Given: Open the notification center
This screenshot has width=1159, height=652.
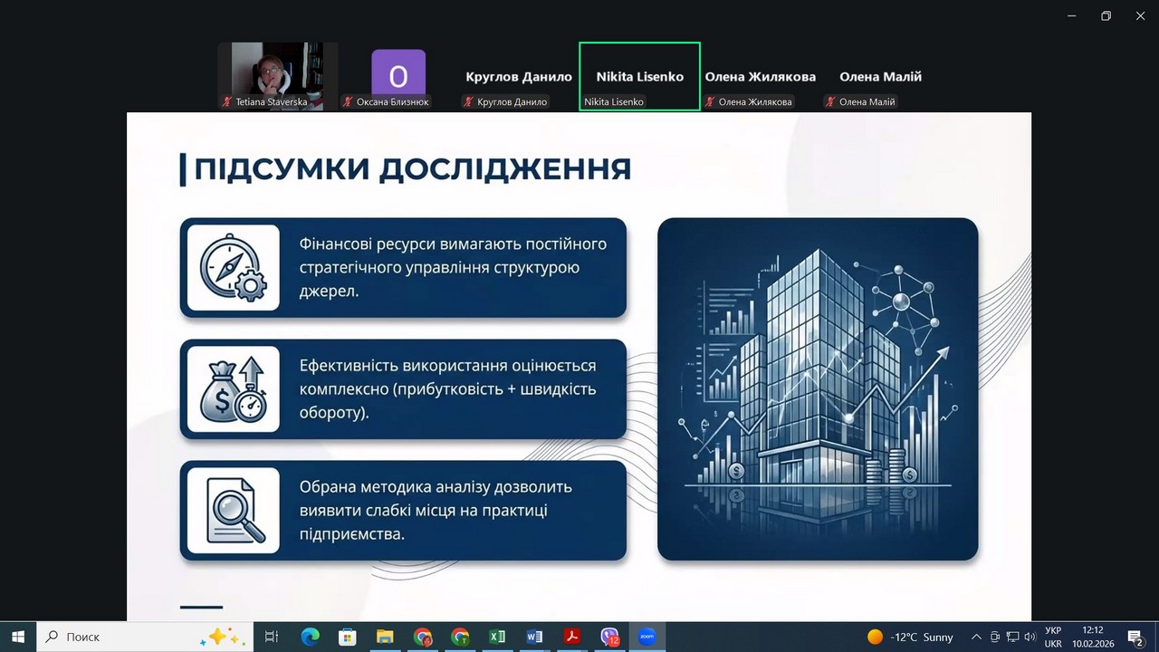Looking at the screenshot, I should (1135, 637).
